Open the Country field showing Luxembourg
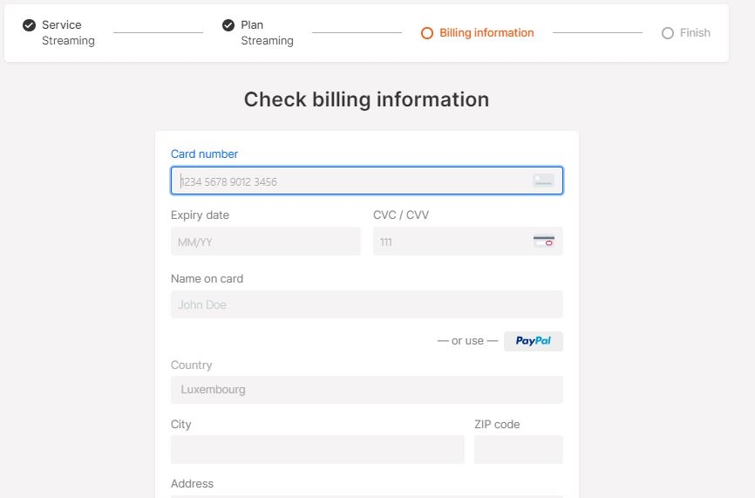This screenshot has width=755, height=498. 366,390
